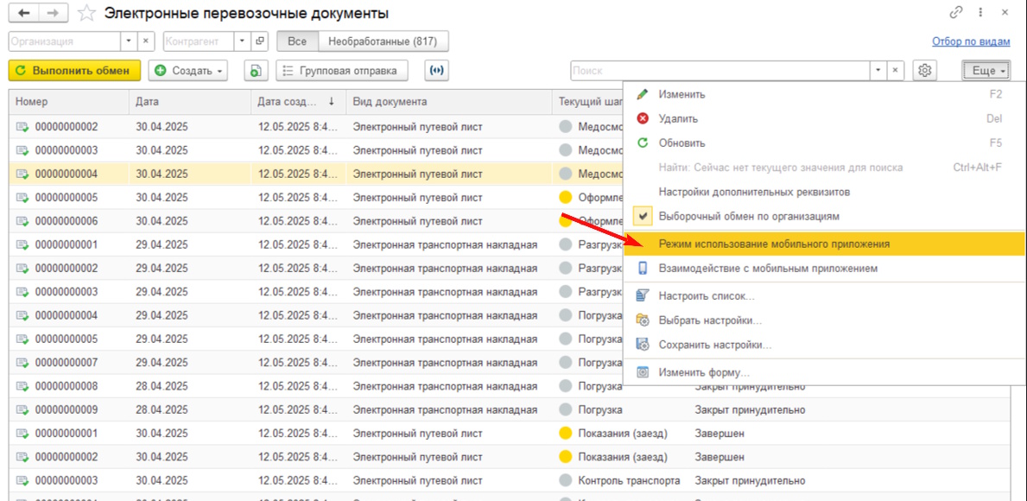Choose Изменить форму... menu entry
This screenshot has width=1027, height=501.
[824, 372]
